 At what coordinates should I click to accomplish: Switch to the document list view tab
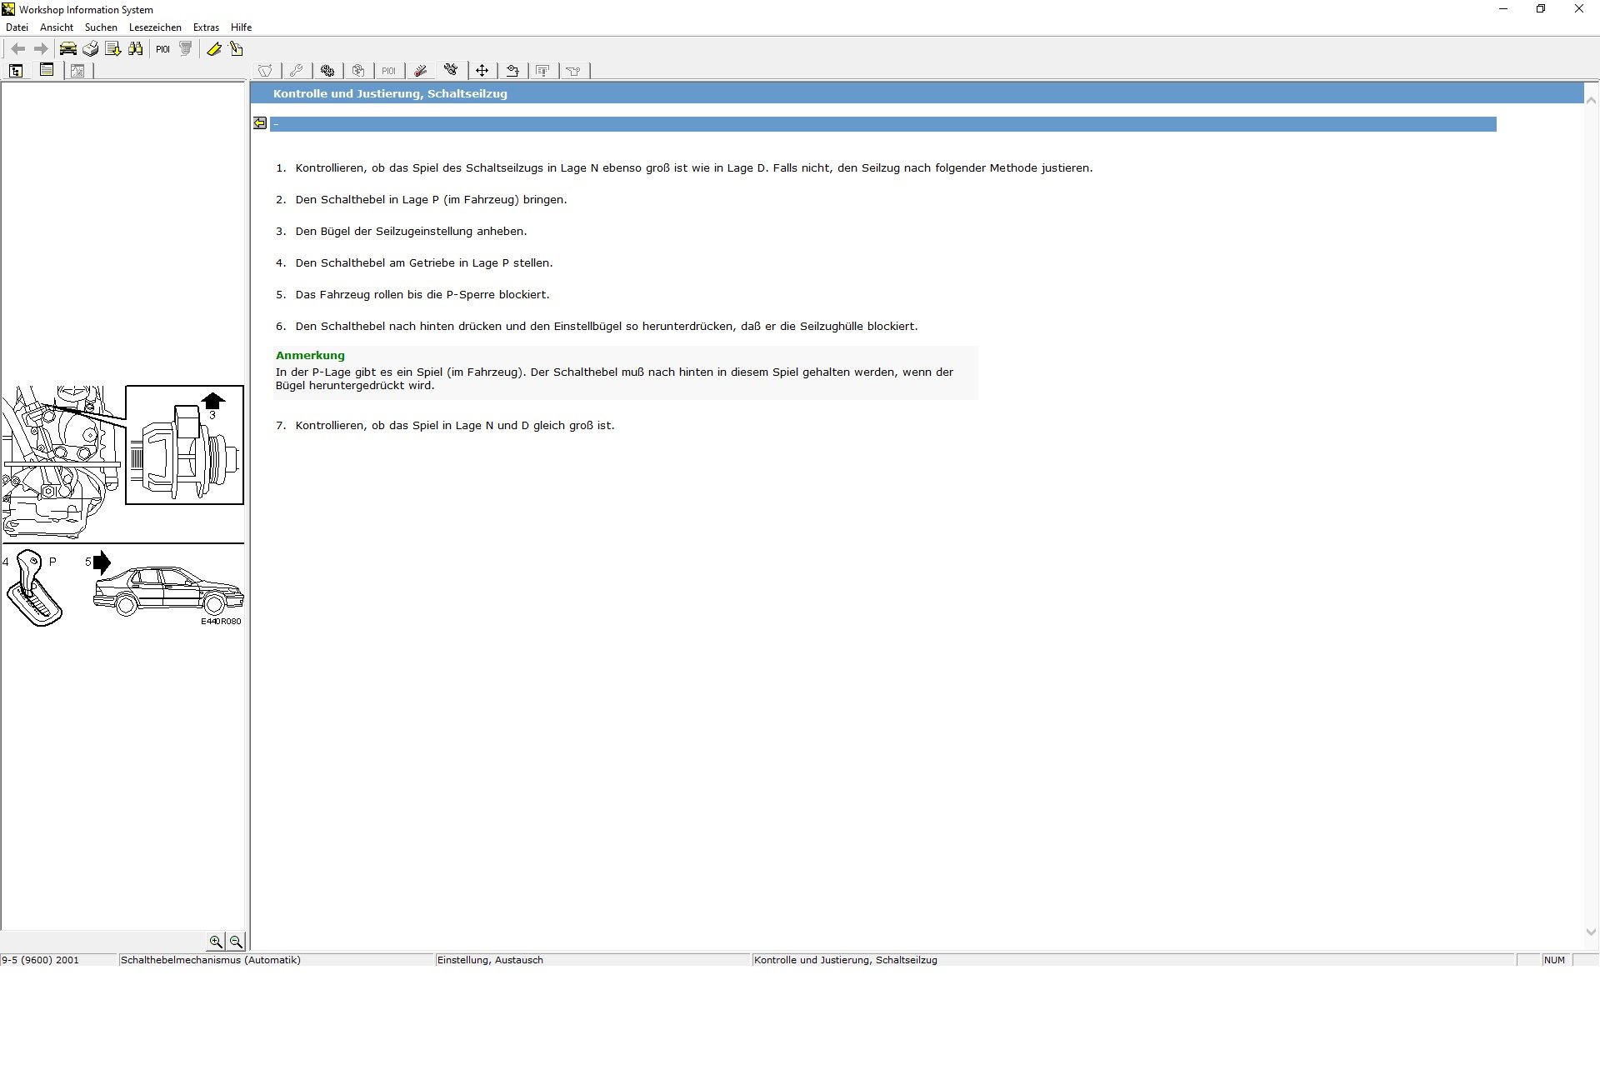(x=47, y=71)
